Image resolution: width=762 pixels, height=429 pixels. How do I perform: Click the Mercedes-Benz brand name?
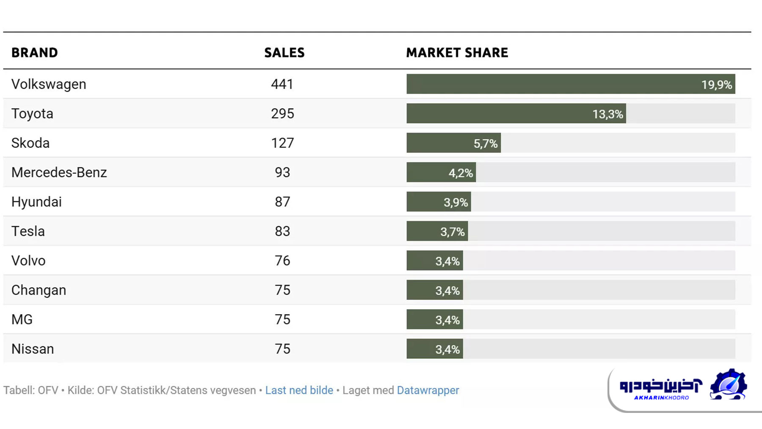click(x=59, y=172)
